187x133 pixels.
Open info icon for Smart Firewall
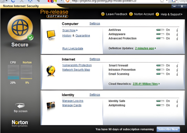point(177,66)
